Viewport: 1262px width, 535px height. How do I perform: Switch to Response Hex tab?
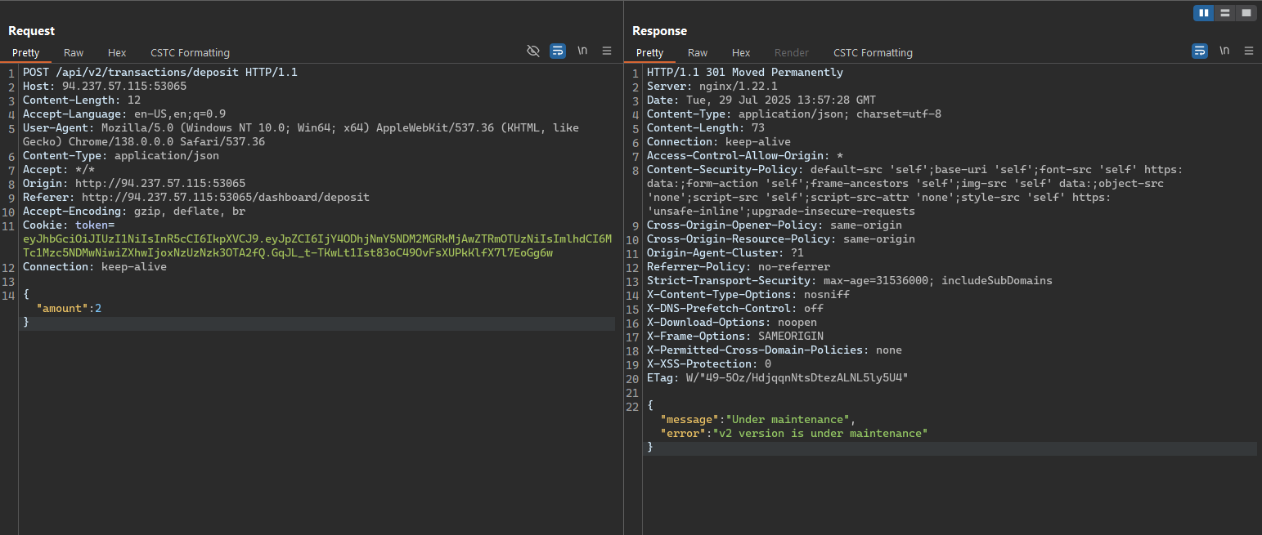pyautogui.click(x=741, y=52)
